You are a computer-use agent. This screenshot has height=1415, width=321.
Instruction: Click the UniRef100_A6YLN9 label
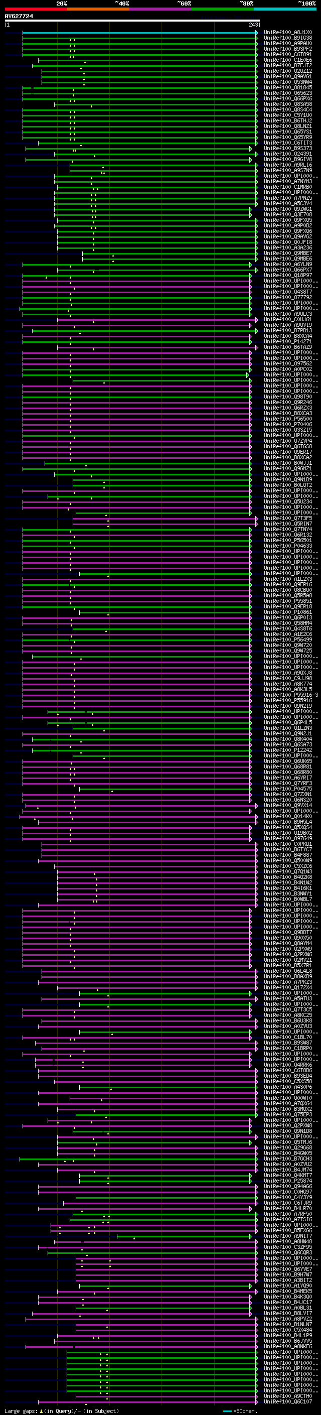point(288,264)
